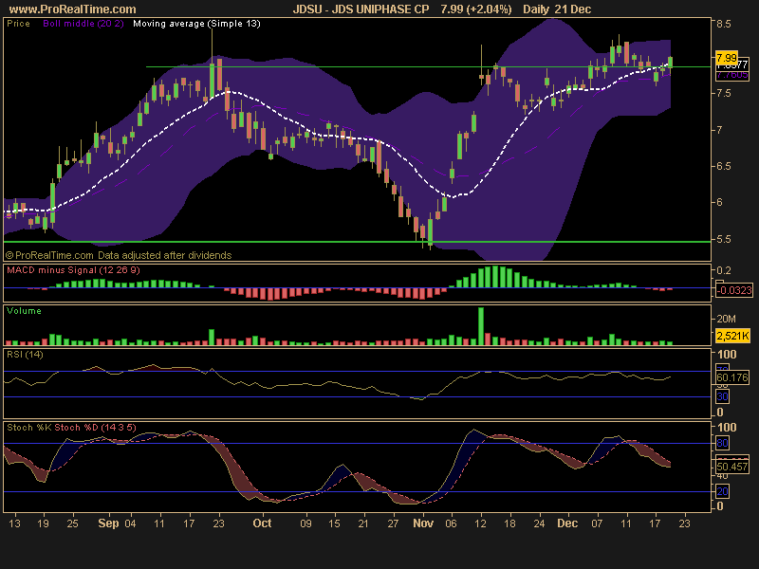Click the blue 30 RSI level label

pyautogui.click(x=722, y=396)
